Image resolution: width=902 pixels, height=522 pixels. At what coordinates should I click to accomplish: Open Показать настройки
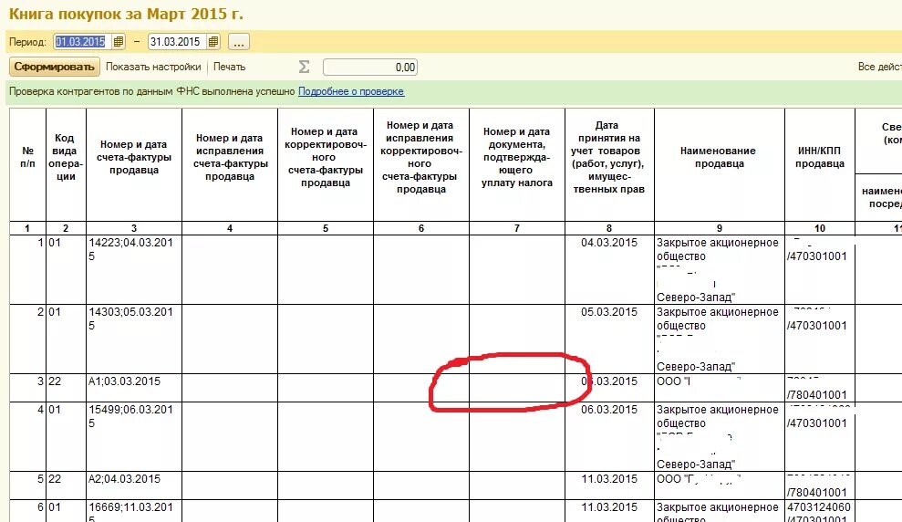[x=153, y=67]
